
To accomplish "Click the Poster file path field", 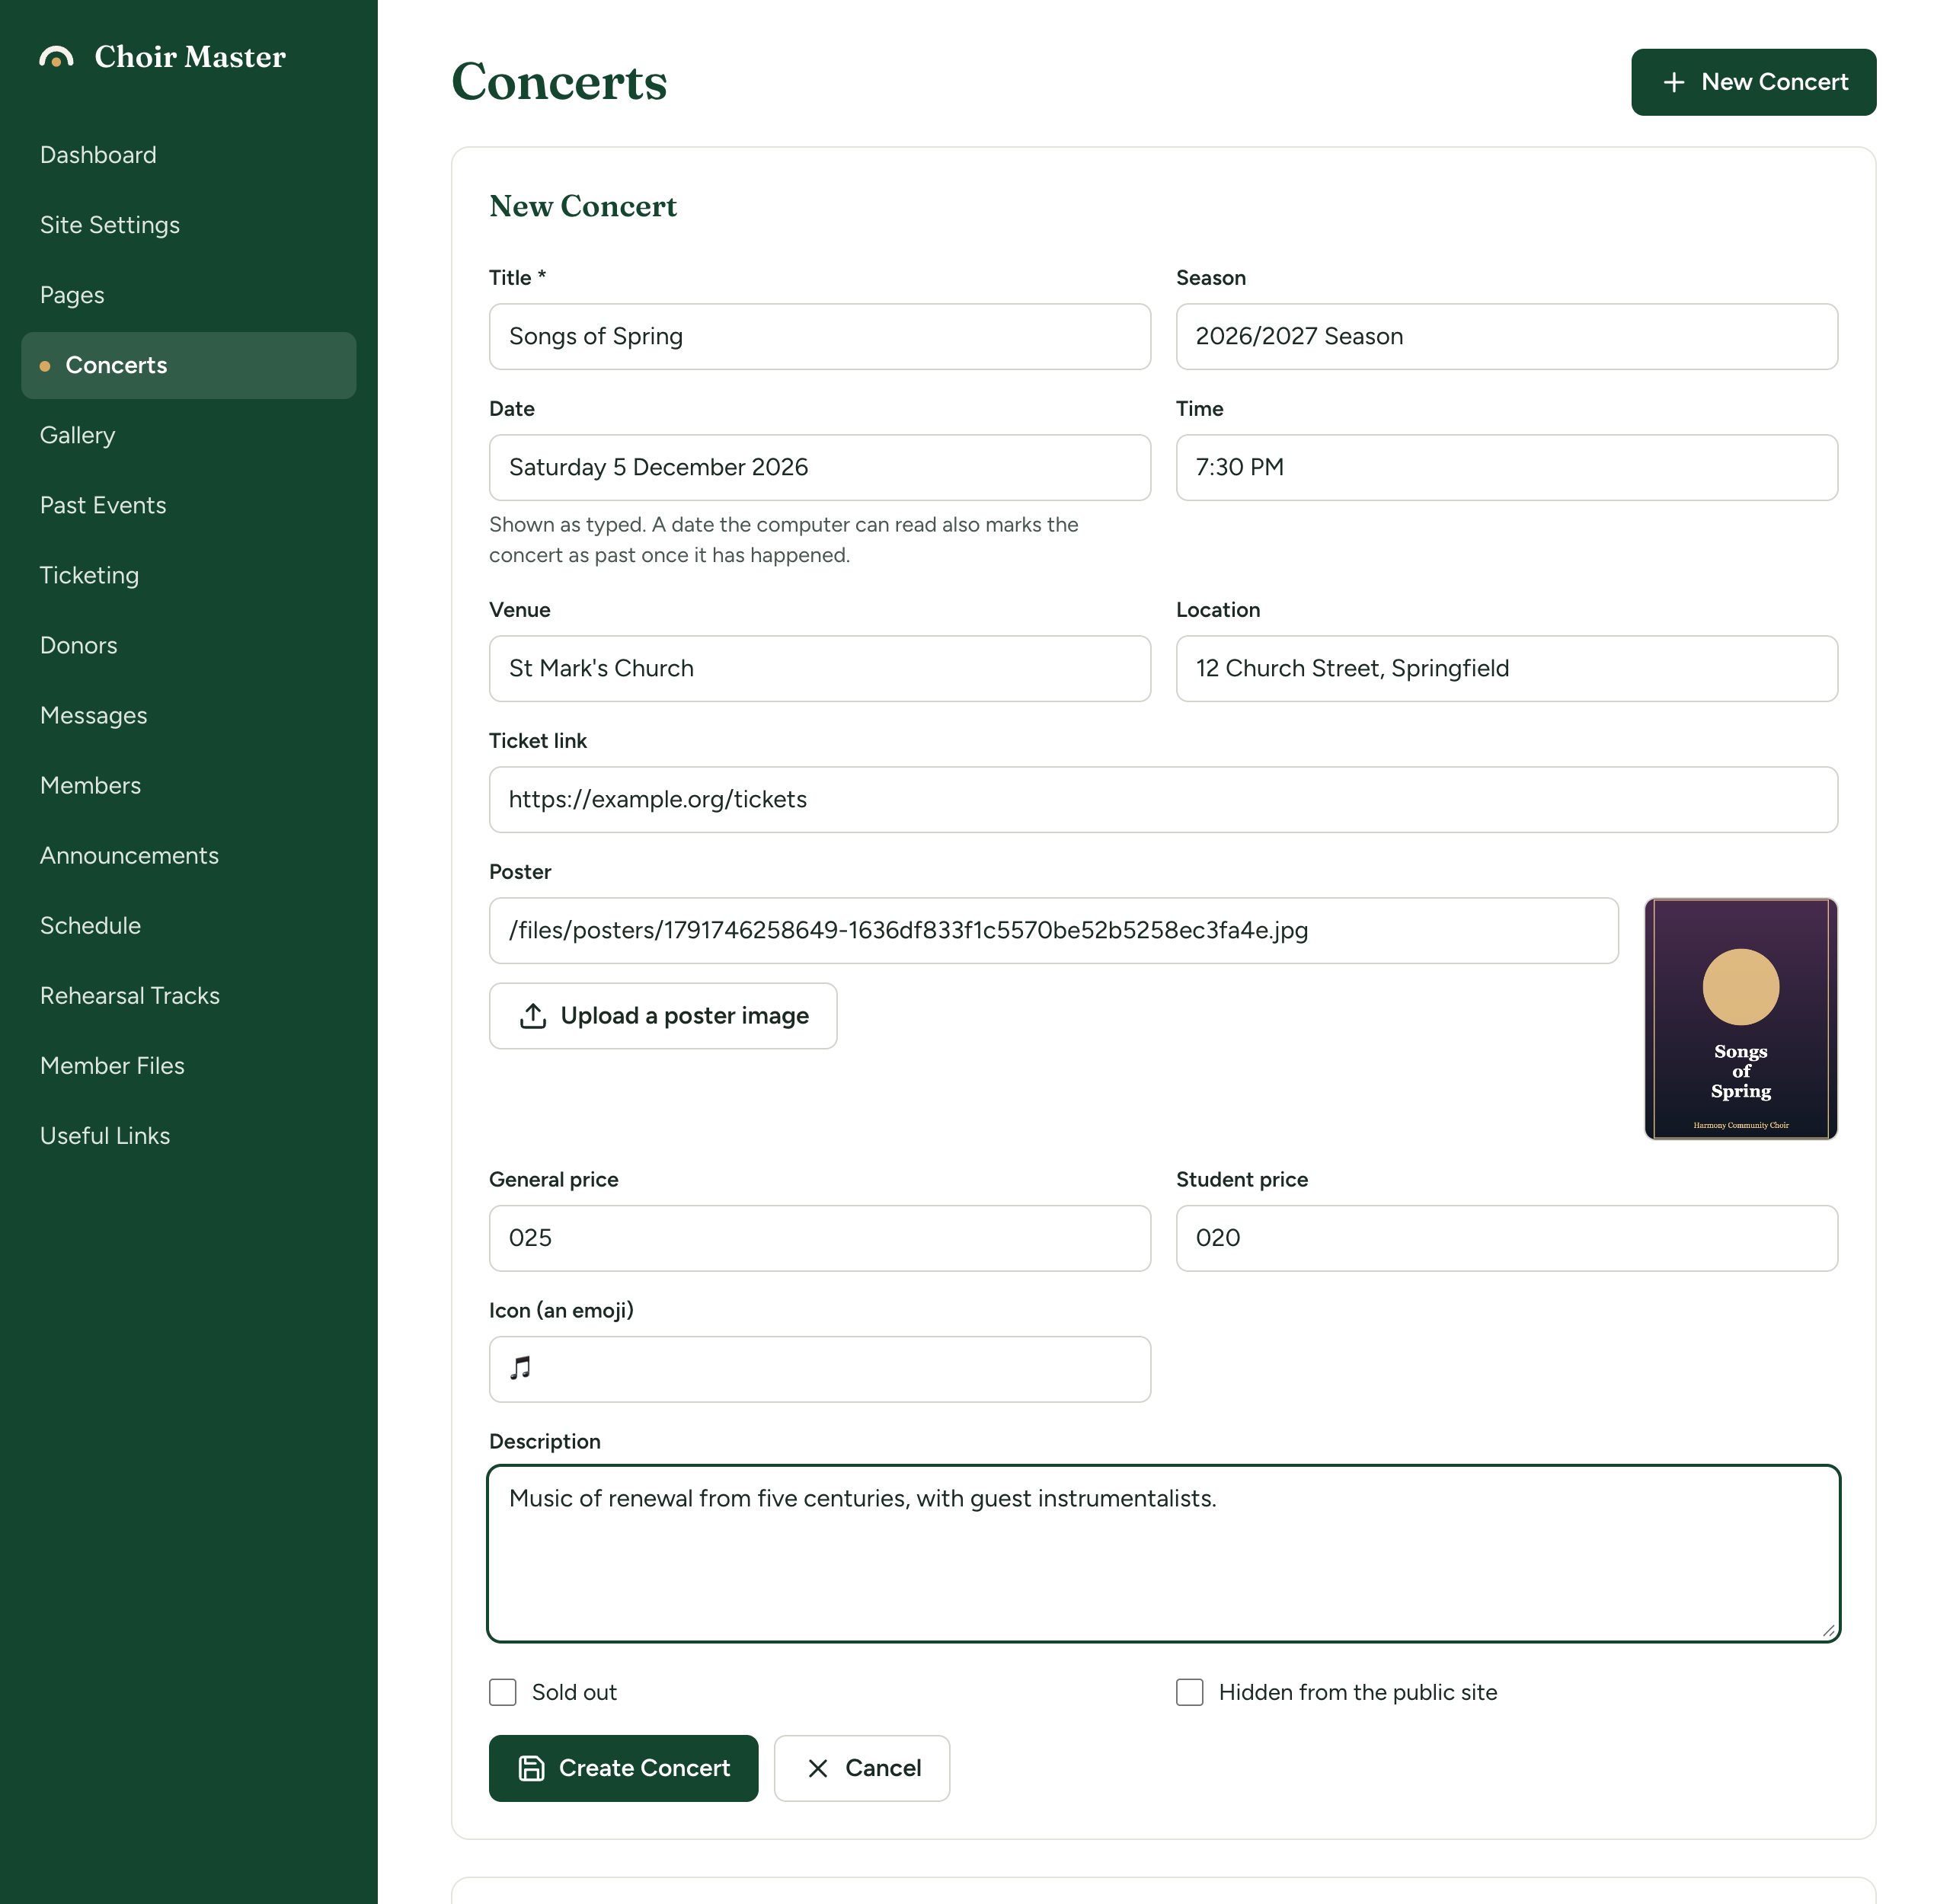I will pyautogui.click(x=1054, y=931).
